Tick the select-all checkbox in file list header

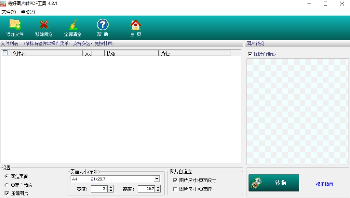pos(5,53)
